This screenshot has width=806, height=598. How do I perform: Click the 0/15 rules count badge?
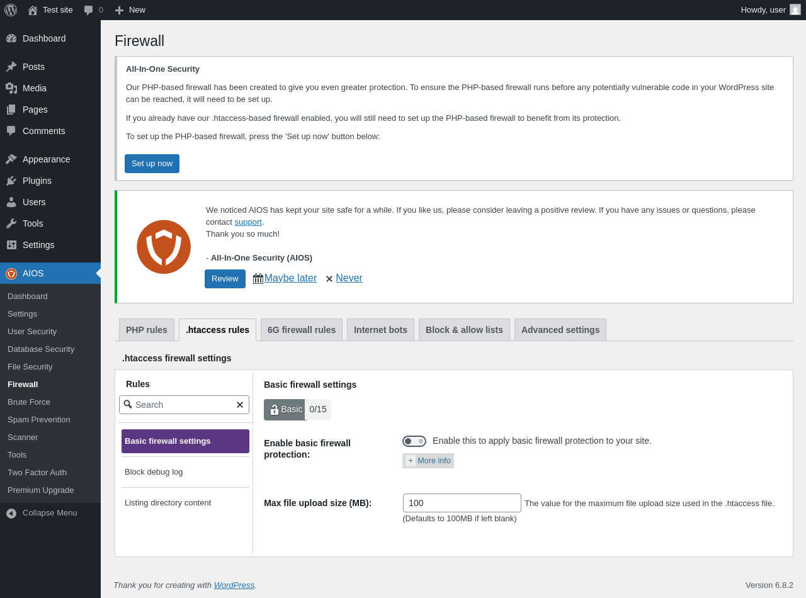click(318, 409)
